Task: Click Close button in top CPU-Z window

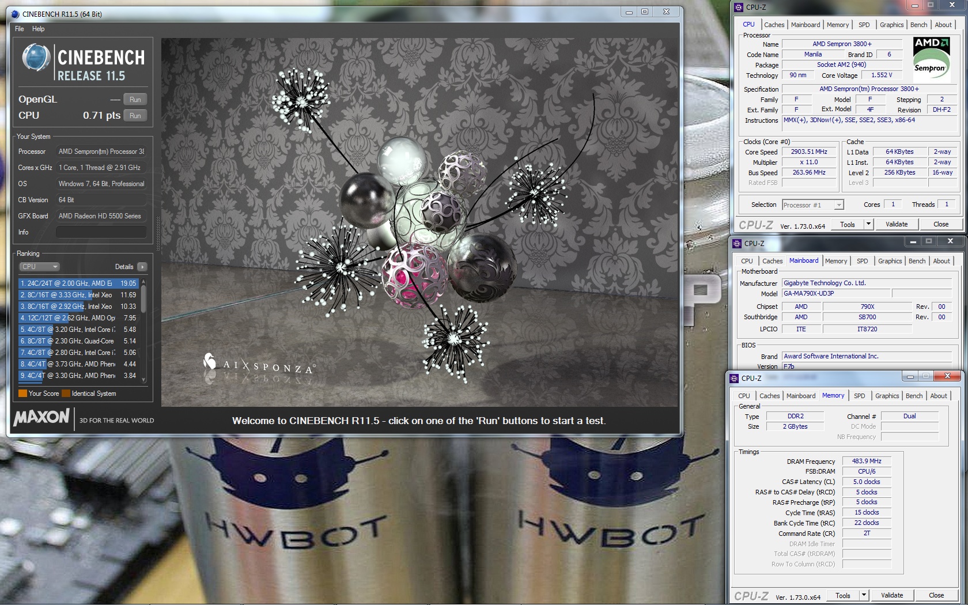Action: click(940, 225)
